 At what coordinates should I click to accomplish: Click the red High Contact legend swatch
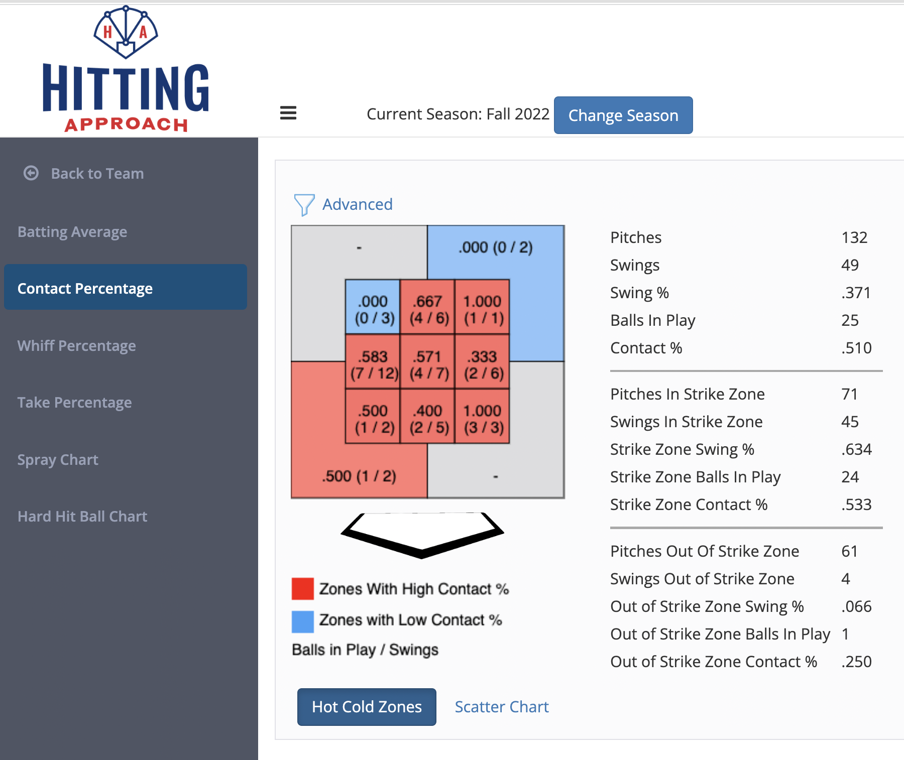303,589
